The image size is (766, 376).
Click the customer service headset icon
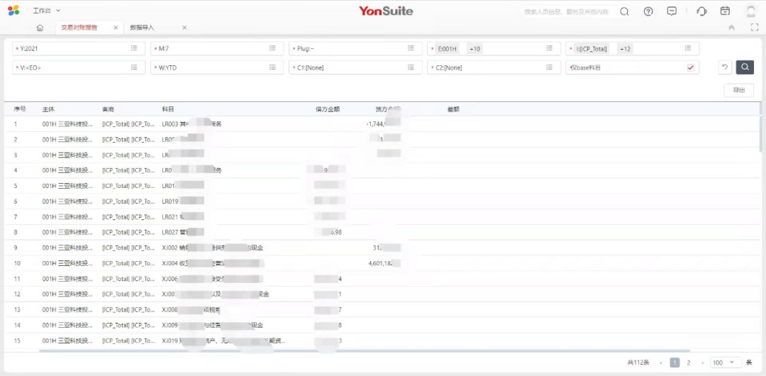pyautogui.click(x=701, y=11)
